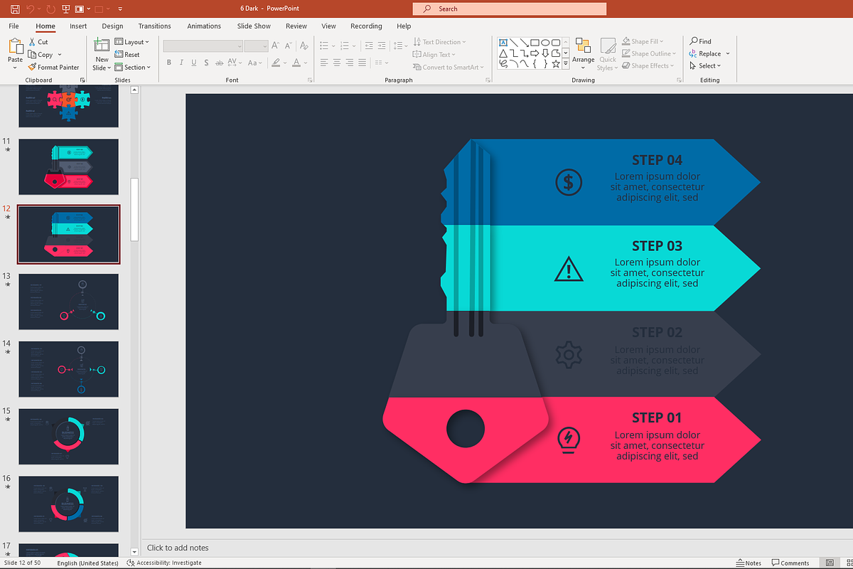This screenshot has width=853, height=569.
Task: Align text left in paragraph group
Action: coord(324,63)
